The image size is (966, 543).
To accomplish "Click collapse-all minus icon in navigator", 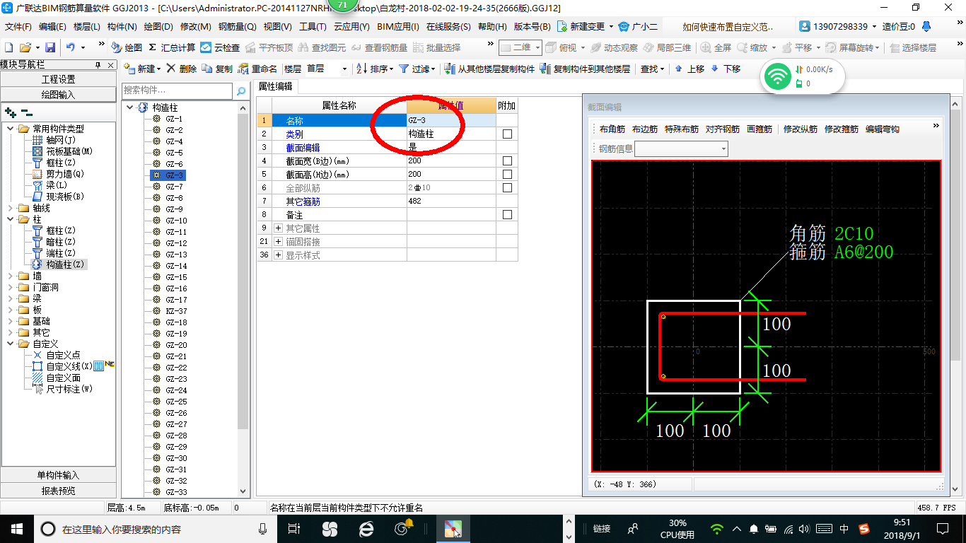I will coord(26,112).
